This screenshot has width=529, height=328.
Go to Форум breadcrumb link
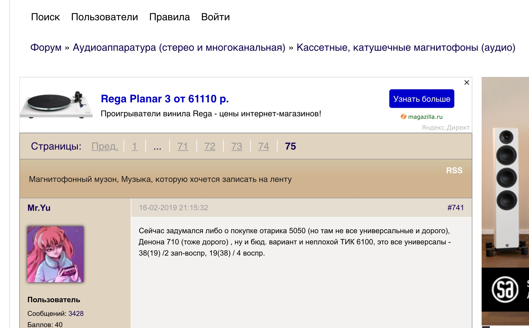click(46, 48)
